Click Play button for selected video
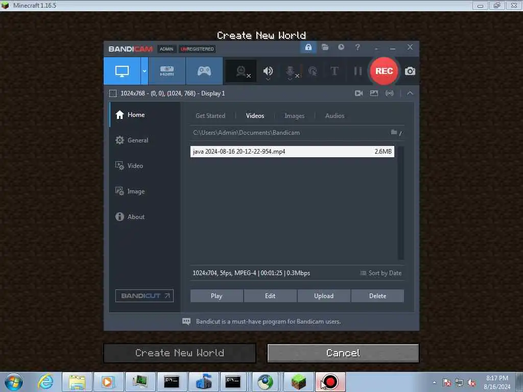The image size is (523, 392). (217, 296)
